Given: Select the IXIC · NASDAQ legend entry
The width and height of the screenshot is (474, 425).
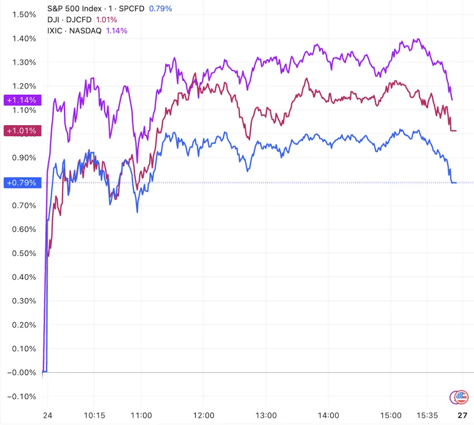Looking at the screenshot, I should tap(75, 31).
